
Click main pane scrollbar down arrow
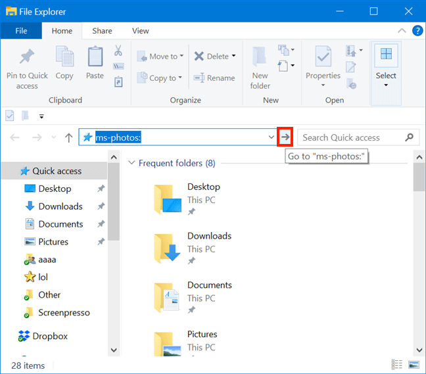419,350
